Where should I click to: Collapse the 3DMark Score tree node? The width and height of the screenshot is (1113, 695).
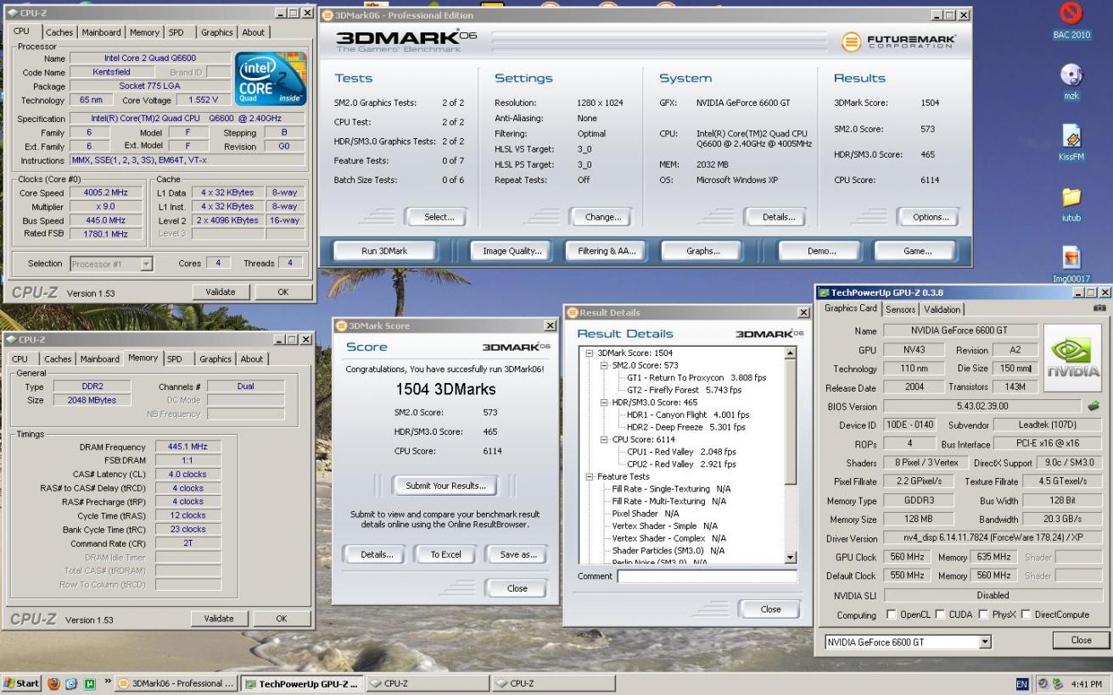pyautogui.click(x=590, y=353)
